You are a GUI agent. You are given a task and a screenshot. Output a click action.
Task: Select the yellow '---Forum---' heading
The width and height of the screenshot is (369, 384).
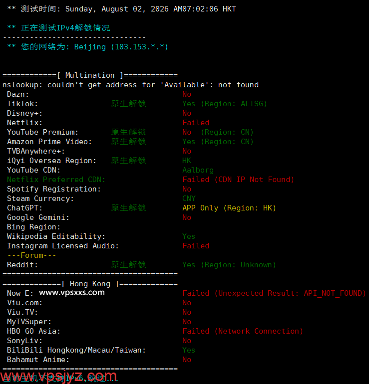click(x=31, y=255)
